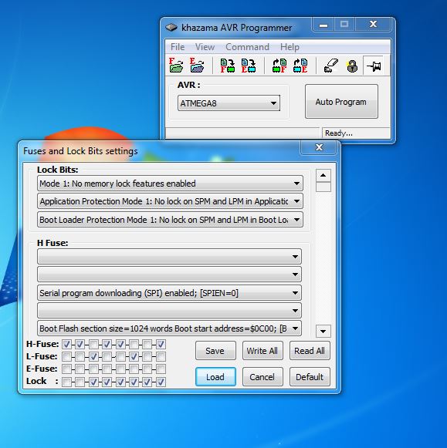Image resolution: width=447 pixels, height=448 pixels.
Task: Read chip EEPROM to buffer icon
Action: coord(300,66)
